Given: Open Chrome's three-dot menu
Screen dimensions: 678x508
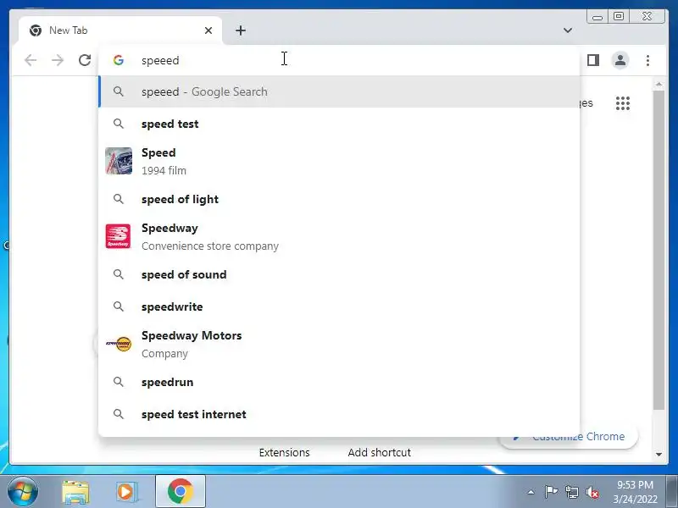Looking at the screenshot, I should (x=647, y=60).
